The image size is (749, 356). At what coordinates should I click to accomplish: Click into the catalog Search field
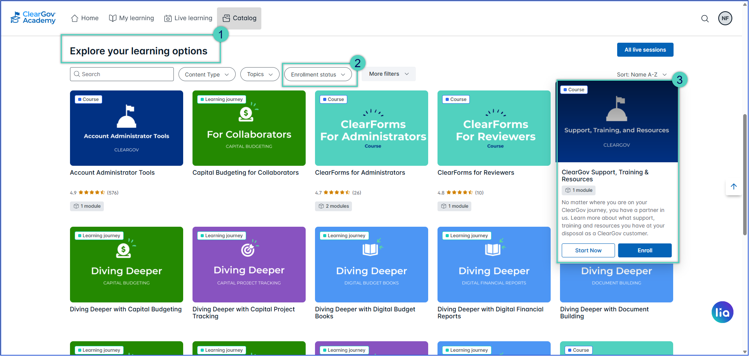pyautogui.click(x=122, y=74)
